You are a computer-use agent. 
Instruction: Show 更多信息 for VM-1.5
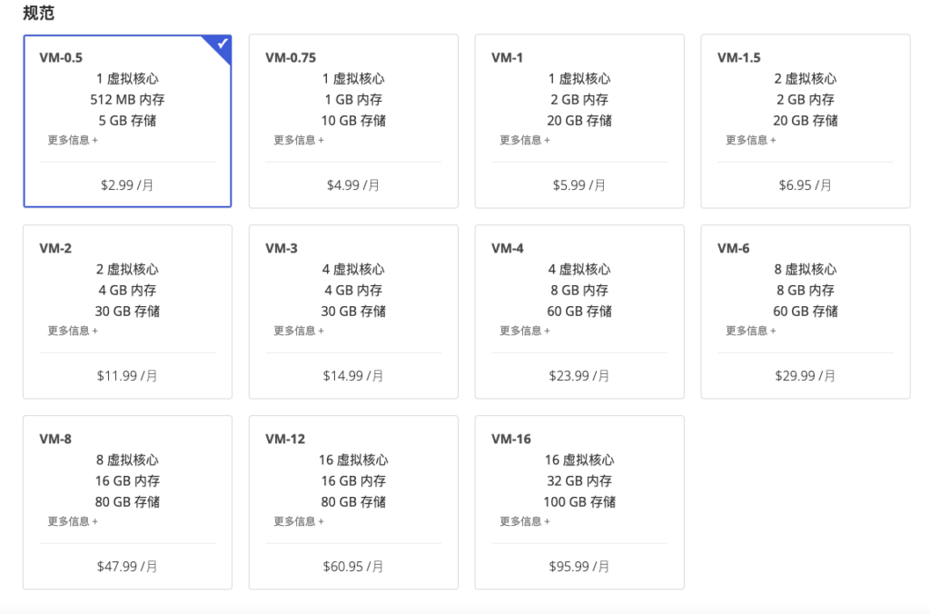tap(750, 140)
